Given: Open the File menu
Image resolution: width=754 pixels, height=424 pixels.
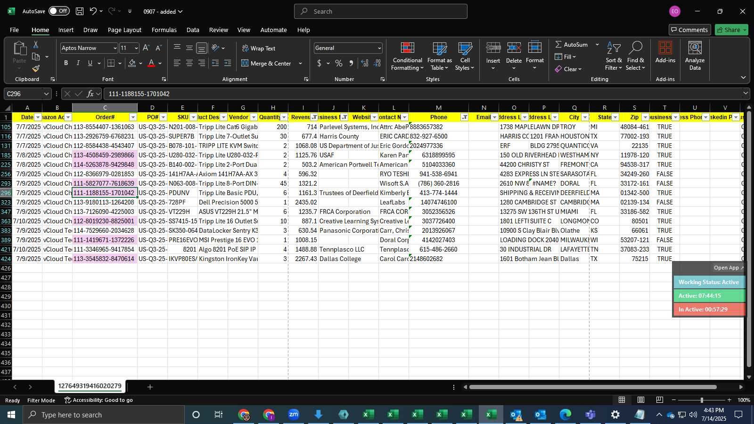Looking at the screenshot, I should pyautogui.click(x=15, y=30).
